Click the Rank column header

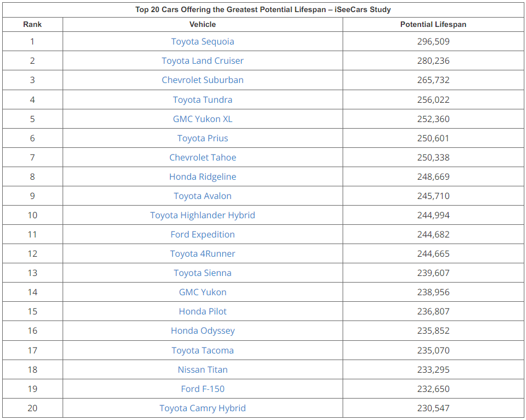(x=32, y=25)
